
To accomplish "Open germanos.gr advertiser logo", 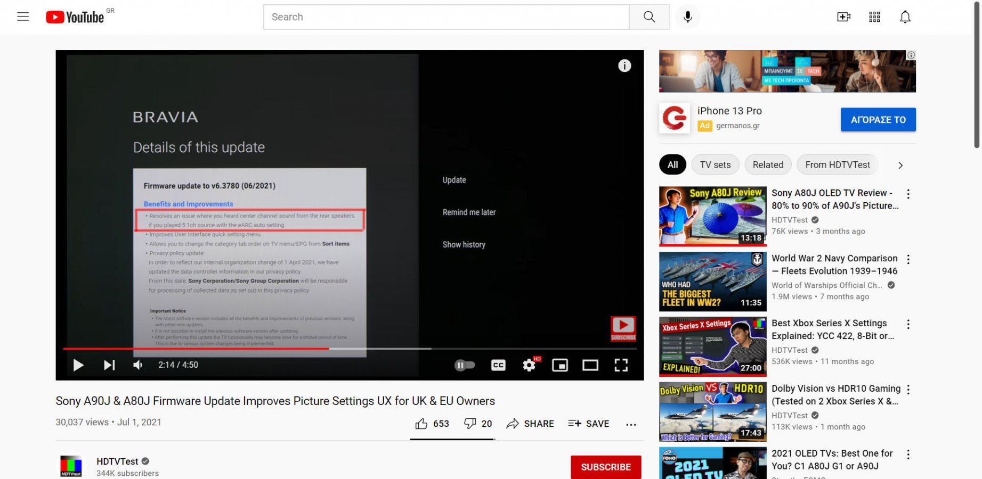I will [x=674, y=118].
